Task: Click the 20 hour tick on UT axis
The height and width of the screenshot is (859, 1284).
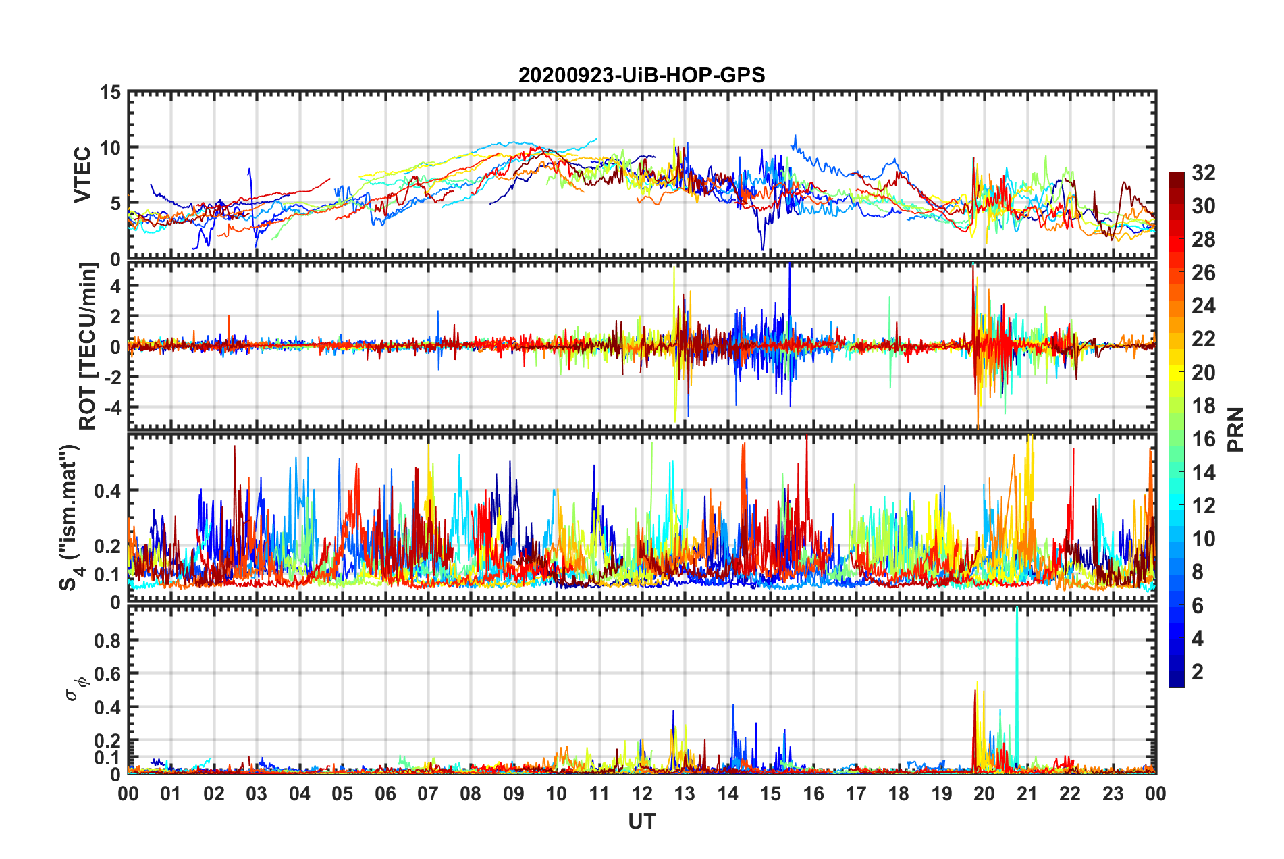Action: click(984, 793)
